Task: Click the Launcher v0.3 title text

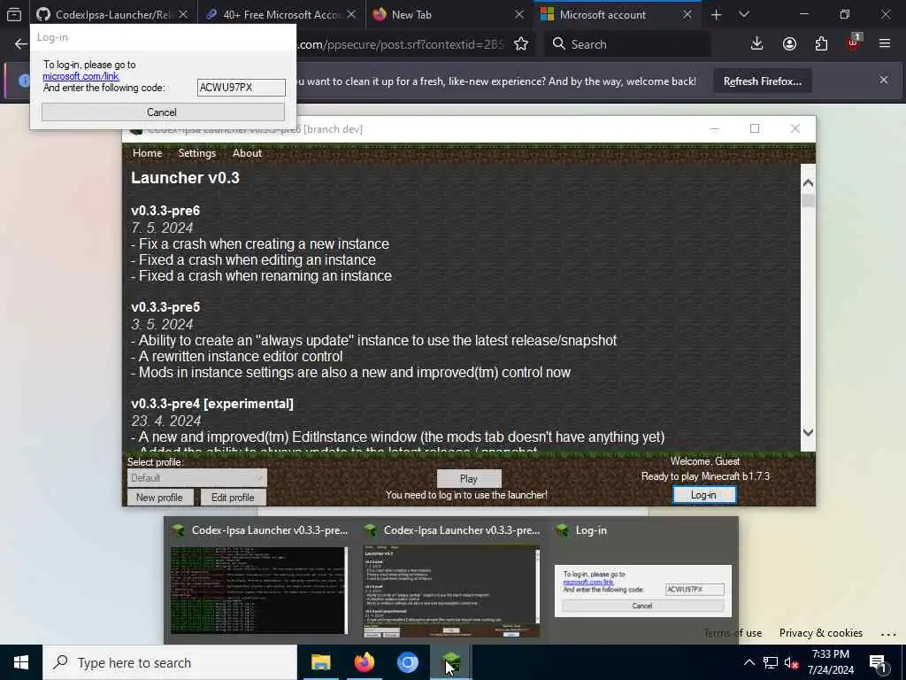Action: pos(185,178)
